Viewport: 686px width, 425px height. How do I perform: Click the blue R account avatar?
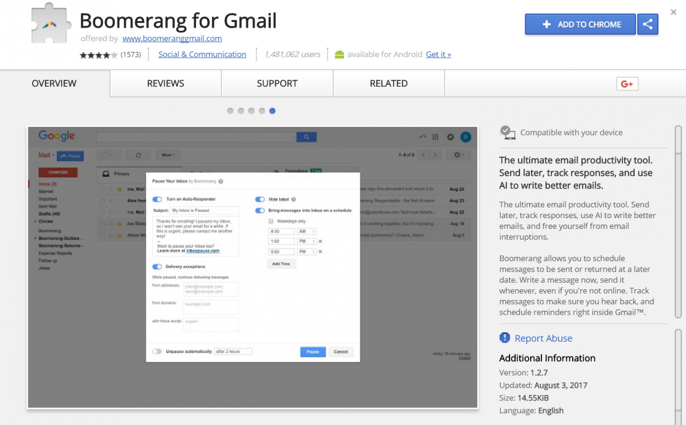466,137
